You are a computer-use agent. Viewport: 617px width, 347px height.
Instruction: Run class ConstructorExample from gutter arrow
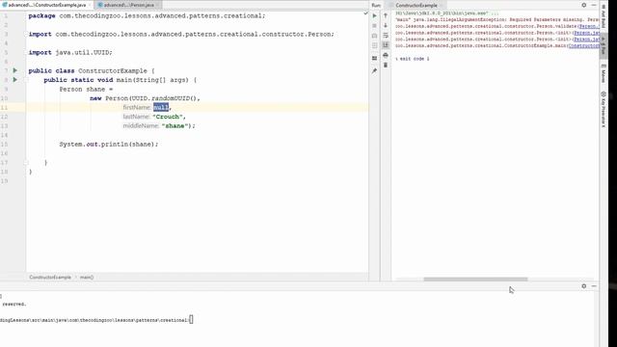click(x=15, y=70)
